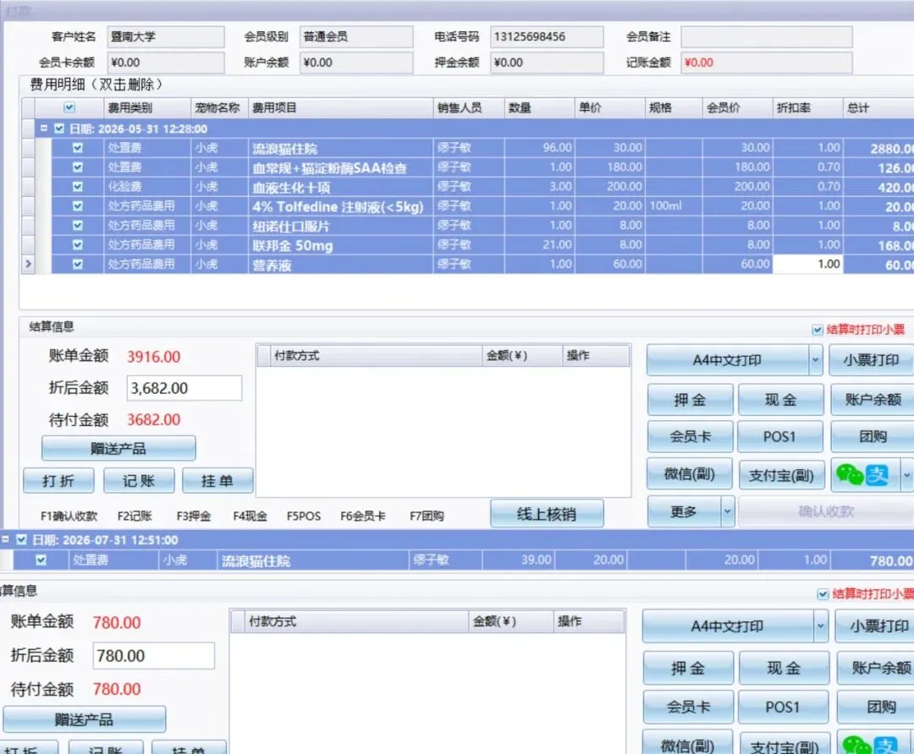Screen dimensions: 914x754
Task: Choose lower POS1 payment button
Action: pyautogui.click(x=782, y=707)
